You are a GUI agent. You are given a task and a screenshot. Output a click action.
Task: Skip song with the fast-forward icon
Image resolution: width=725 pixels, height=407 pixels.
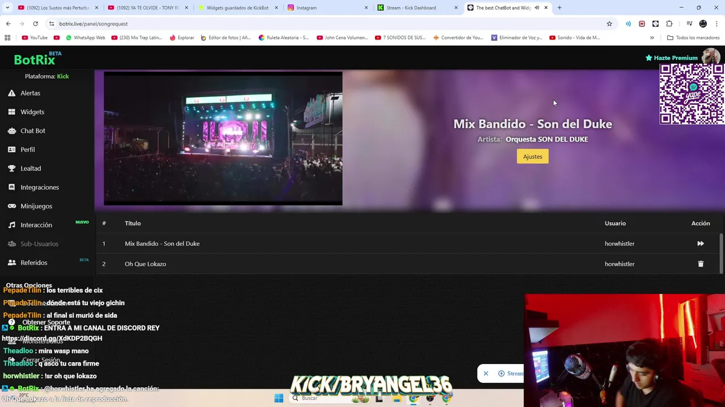(x=701, y=244)
